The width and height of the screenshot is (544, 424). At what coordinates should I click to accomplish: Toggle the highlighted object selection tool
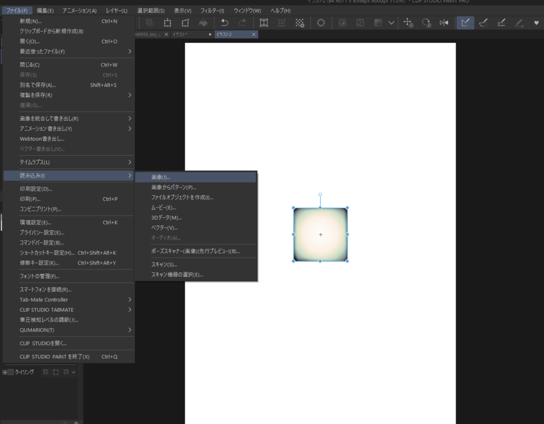point(465,23)
